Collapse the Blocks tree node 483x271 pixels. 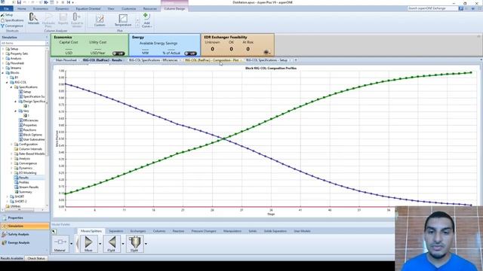pyautogui.click(x=3, y=73)
